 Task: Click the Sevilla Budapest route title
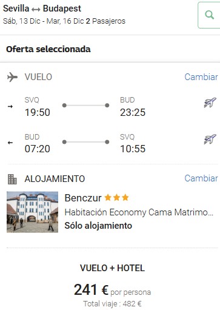coord(42,8)
